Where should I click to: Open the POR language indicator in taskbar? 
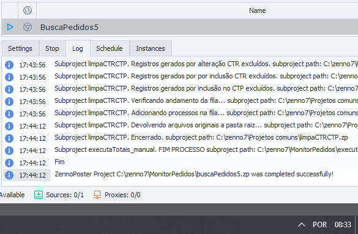point(319,225)
